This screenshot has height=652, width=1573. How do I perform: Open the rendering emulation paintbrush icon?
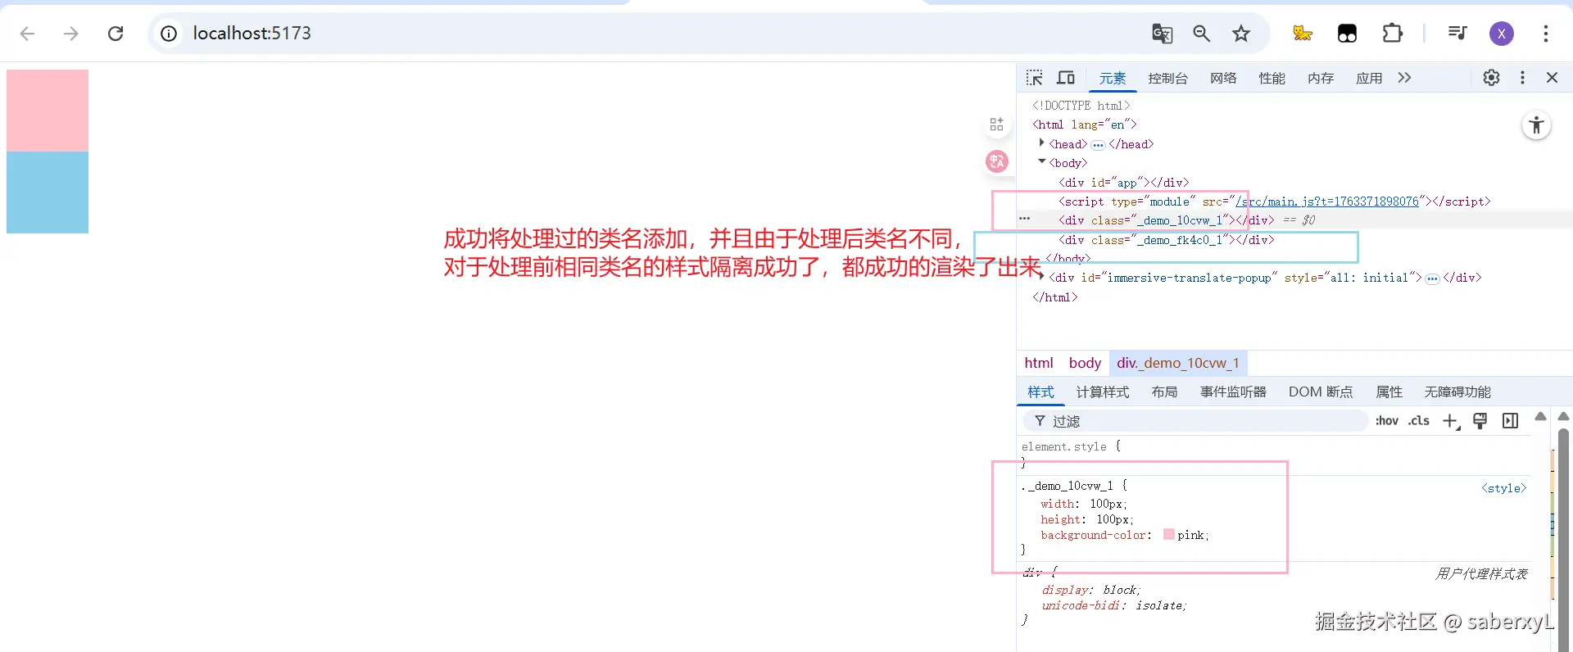(1480, 421)
